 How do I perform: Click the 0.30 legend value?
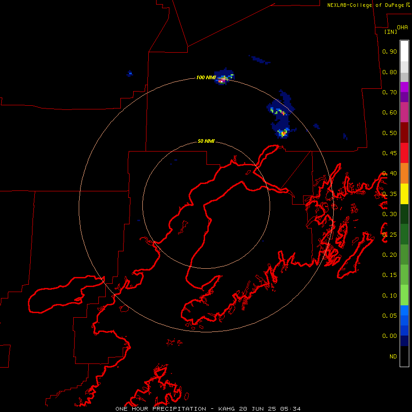point(390,214)
